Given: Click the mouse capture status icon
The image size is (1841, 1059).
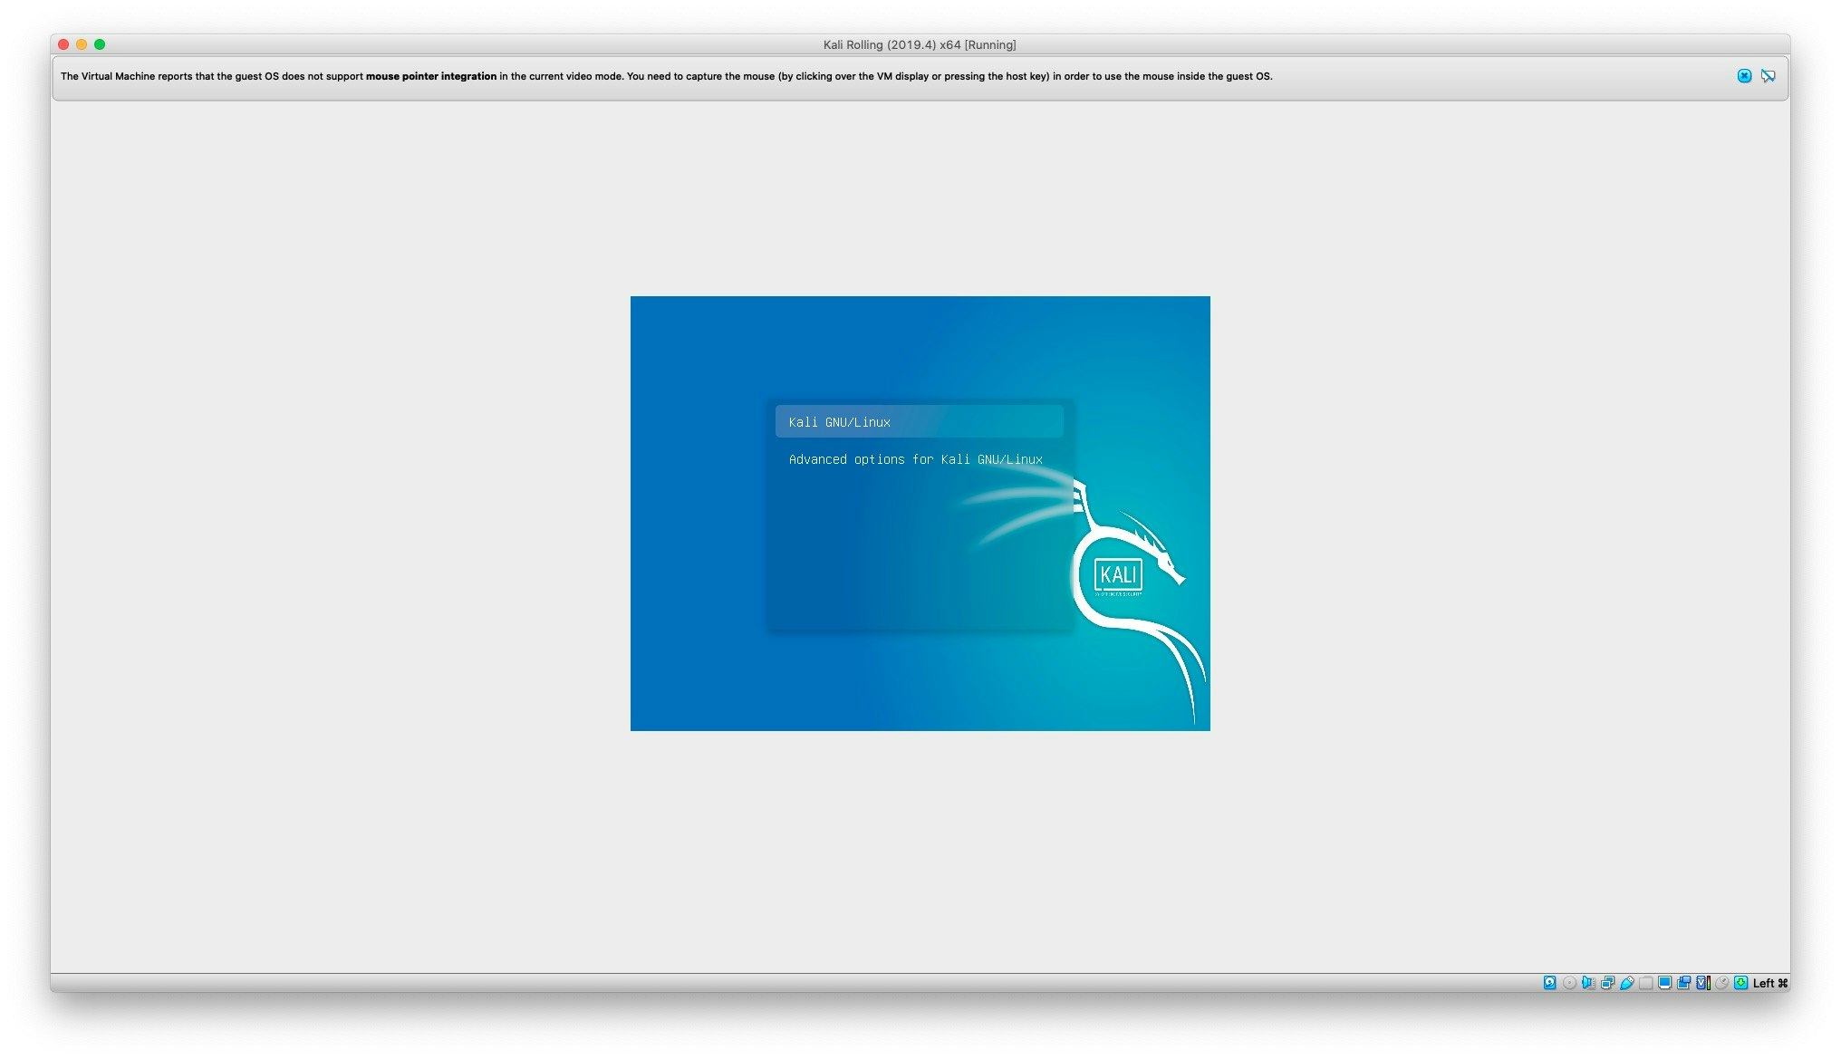Looking at the screenshot, I should click(x=1721, y=983).
